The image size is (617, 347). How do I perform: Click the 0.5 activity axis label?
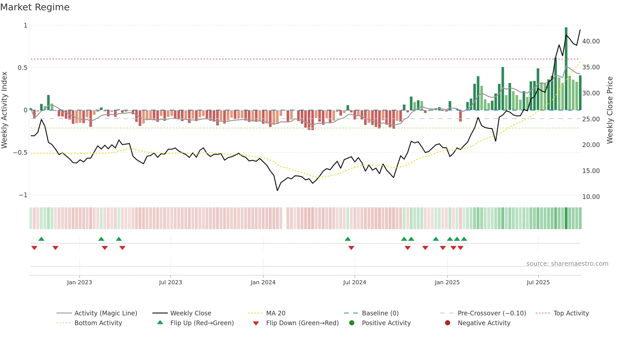point(22,68)
